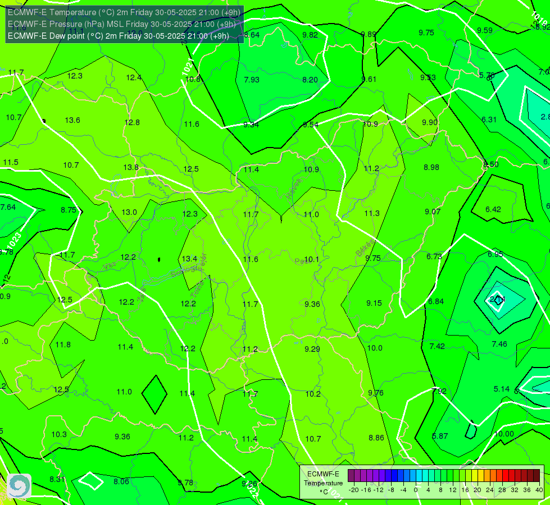
Task: Click the 6.31 temperature value
Action: [489, 120]
